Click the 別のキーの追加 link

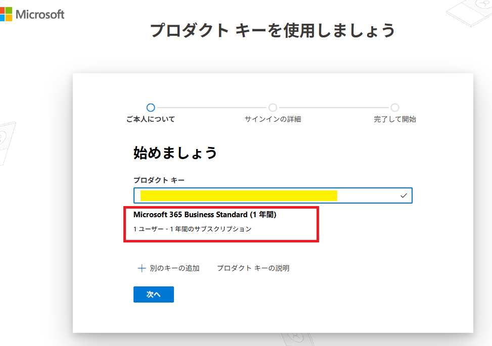point(174,268)
